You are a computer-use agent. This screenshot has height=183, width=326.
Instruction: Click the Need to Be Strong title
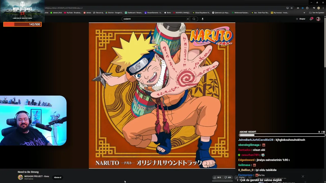pos(28,172)
